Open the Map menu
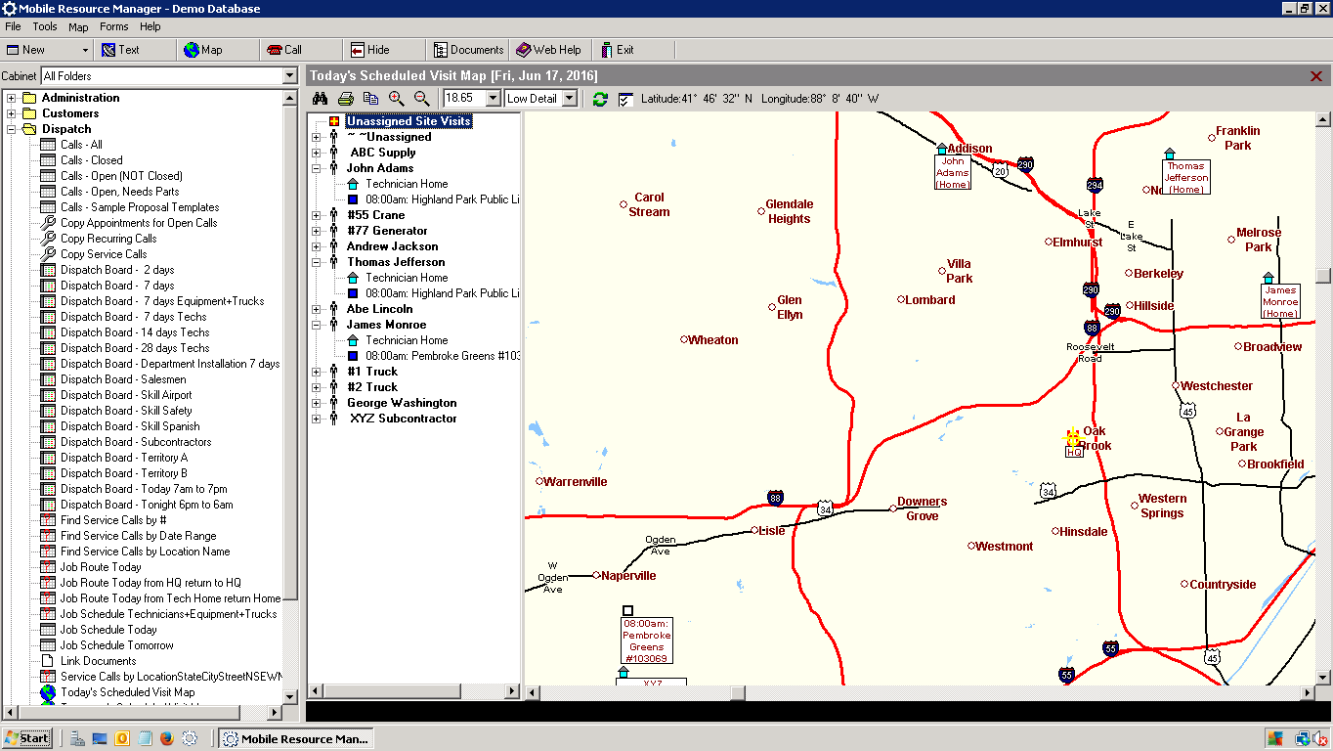The height and width of the screenshot is (751, 1333). [x=78, y=26]
